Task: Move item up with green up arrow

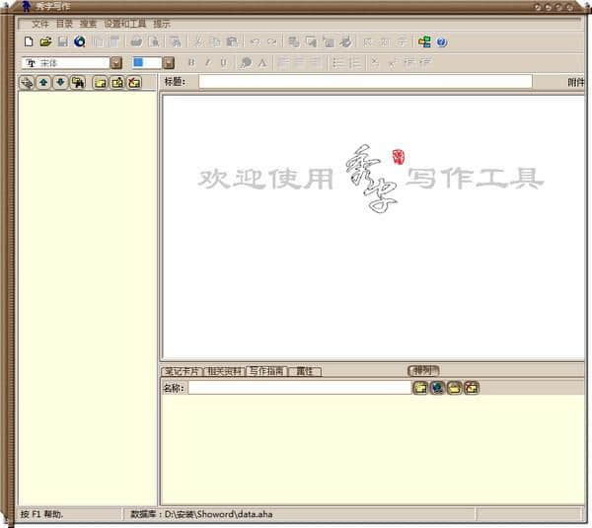Action: 44,82
